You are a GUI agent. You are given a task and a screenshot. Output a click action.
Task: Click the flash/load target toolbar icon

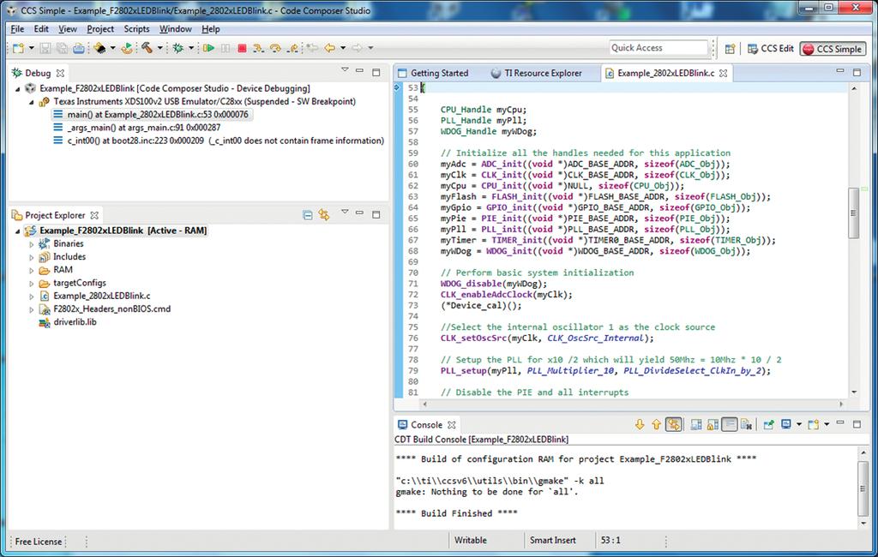[99, 48]
